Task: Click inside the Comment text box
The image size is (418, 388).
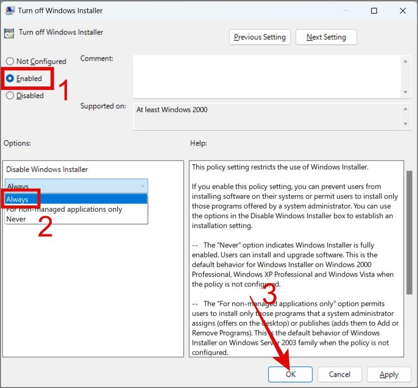Action: tap(267, 77)
